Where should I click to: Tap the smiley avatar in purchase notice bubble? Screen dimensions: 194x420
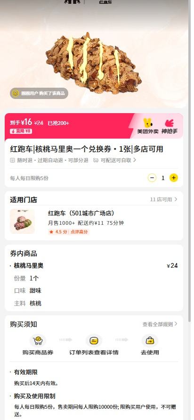pyautogui.click(x=16, y=93)
